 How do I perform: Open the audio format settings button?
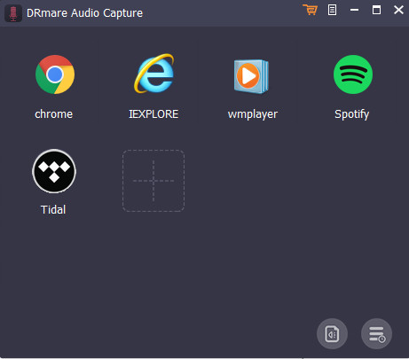332,334
